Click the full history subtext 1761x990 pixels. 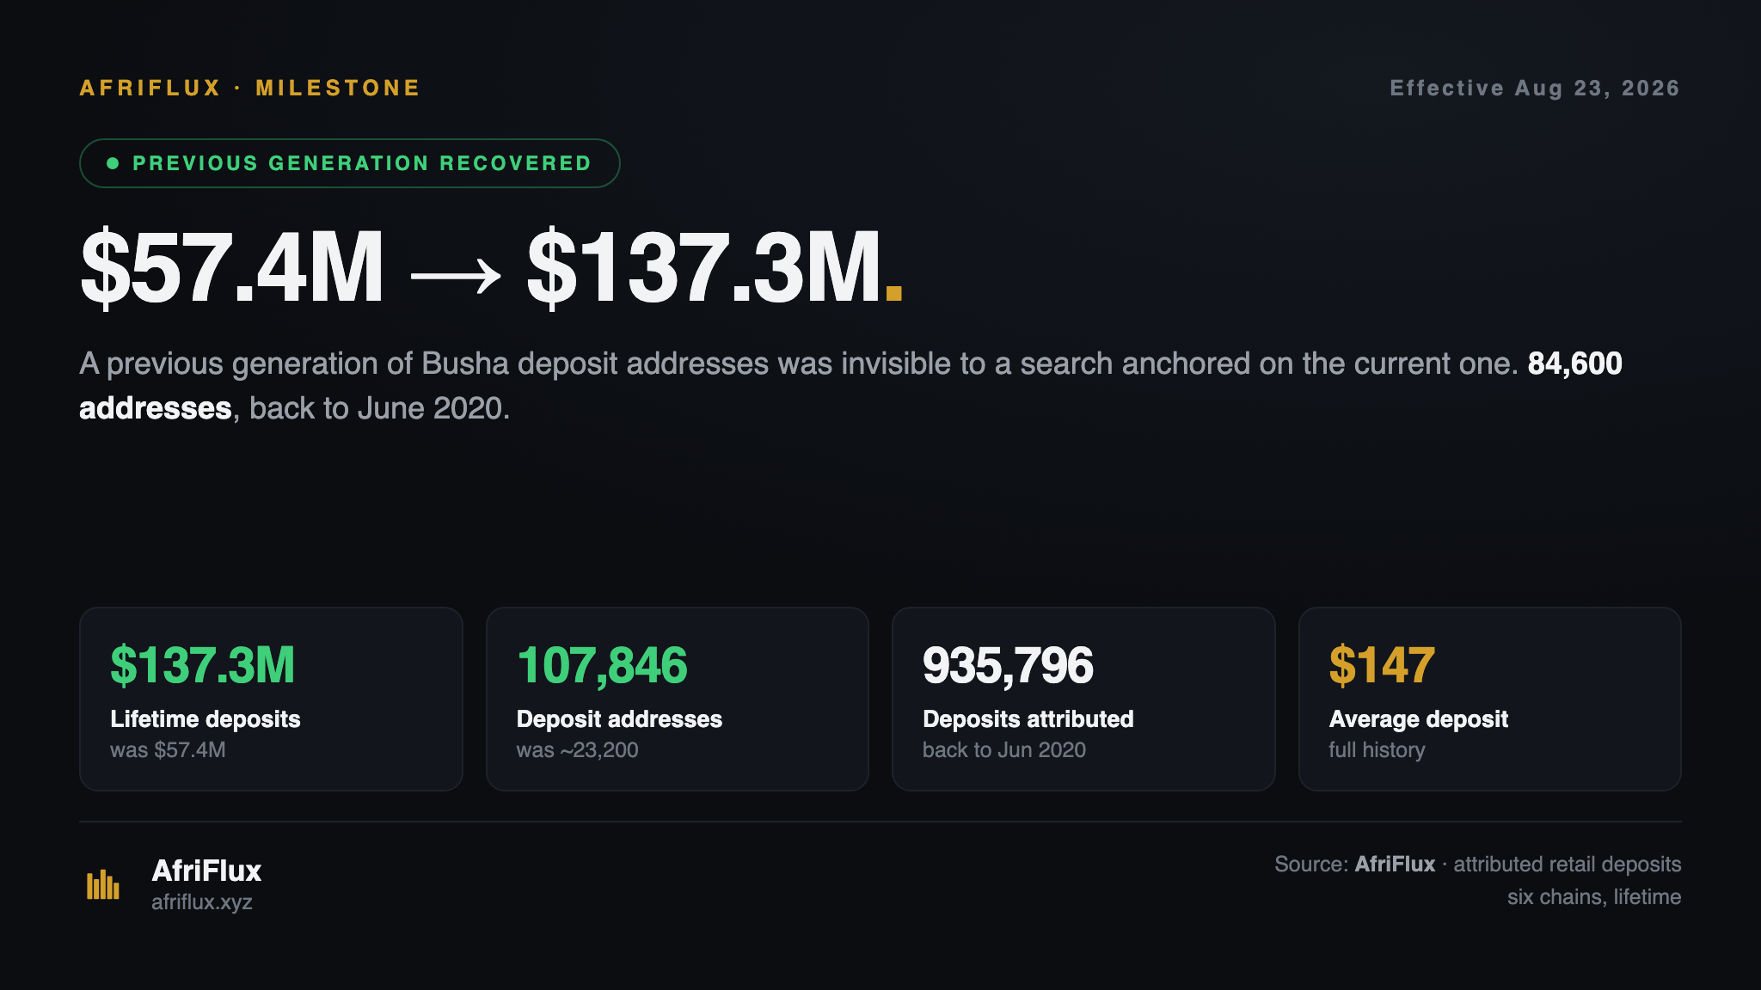(x=1377, y=750)
